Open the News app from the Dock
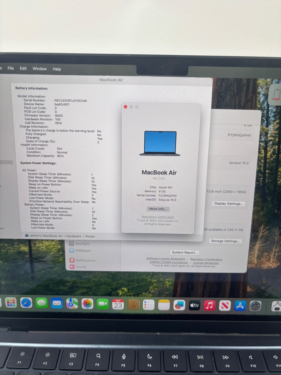Screen dimensions: 281x375 pos(225,305)
